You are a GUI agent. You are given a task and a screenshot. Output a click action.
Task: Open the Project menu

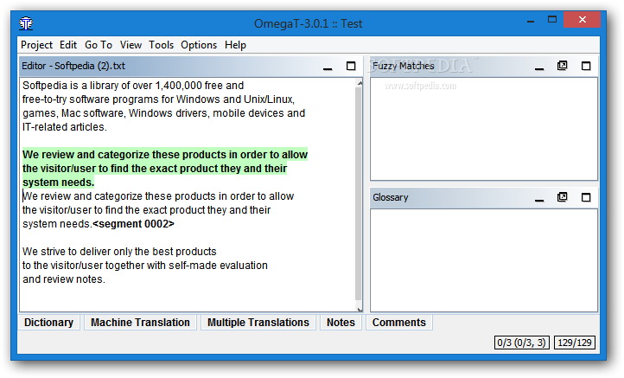[36, 45]
